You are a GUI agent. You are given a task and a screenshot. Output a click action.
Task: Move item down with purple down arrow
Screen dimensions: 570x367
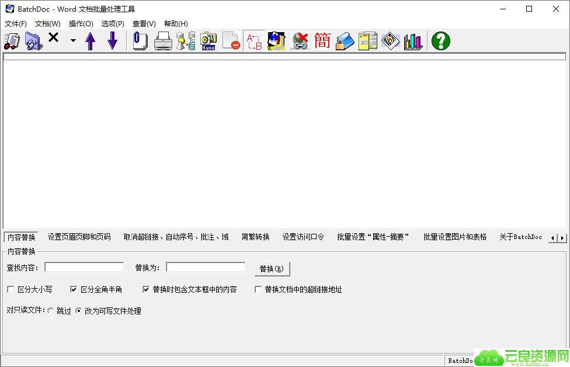pos(112,41)
